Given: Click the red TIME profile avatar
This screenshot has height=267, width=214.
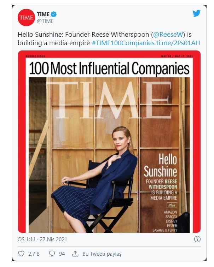Looking at the screenshot, I should coord(26,18).
